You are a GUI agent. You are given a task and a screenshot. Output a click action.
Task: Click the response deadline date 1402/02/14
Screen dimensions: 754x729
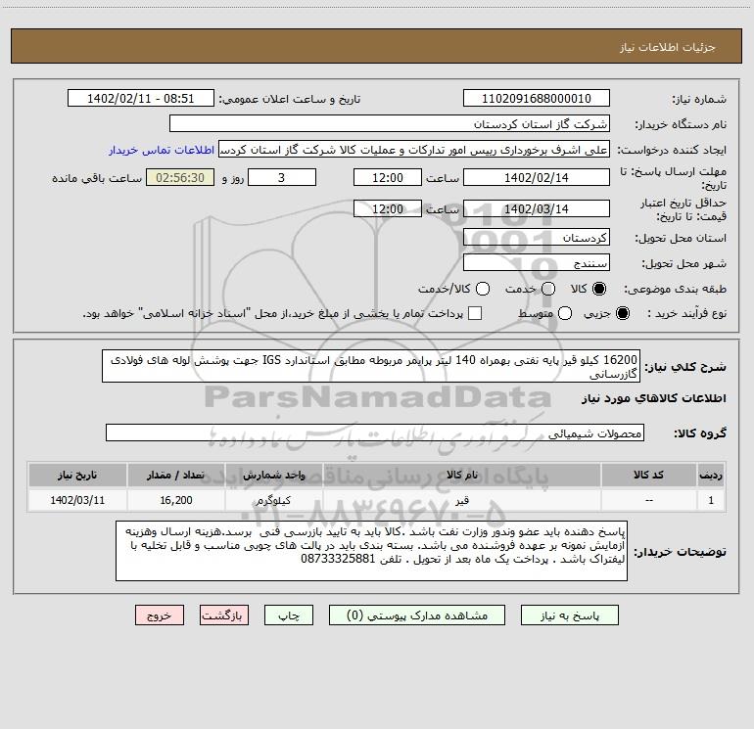pos(537,177)
